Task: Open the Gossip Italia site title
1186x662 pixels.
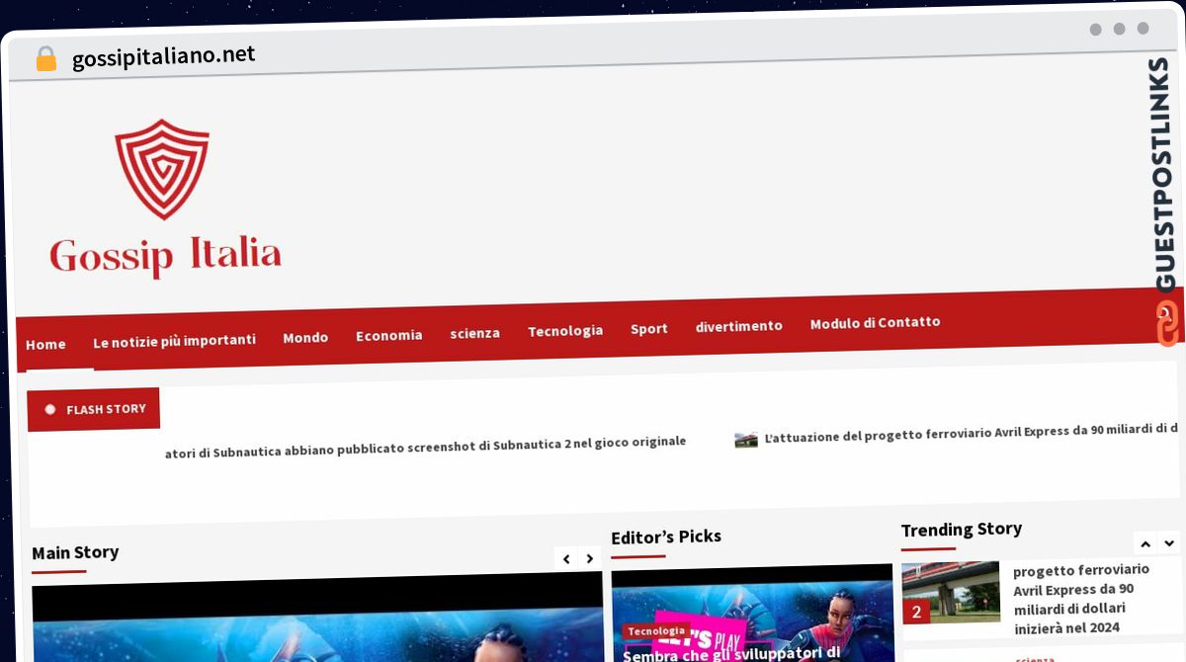Action: pyautogui.click(x=166, y=255)
